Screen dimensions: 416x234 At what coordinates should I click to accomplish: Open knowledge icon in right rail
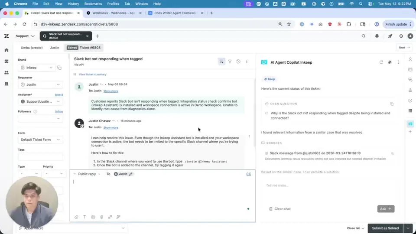click(x=410, y=69)
